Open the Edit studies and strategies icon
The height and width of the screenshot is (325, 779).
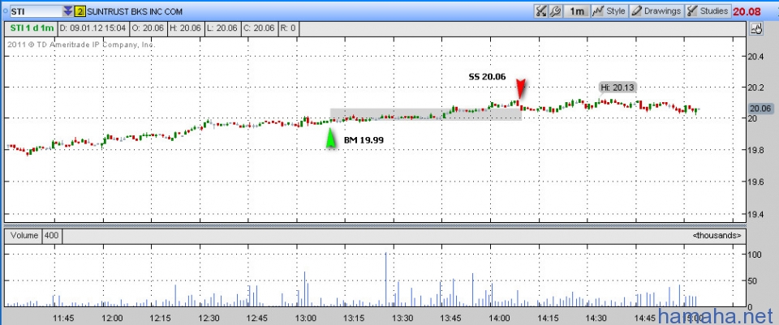point(540,11)
